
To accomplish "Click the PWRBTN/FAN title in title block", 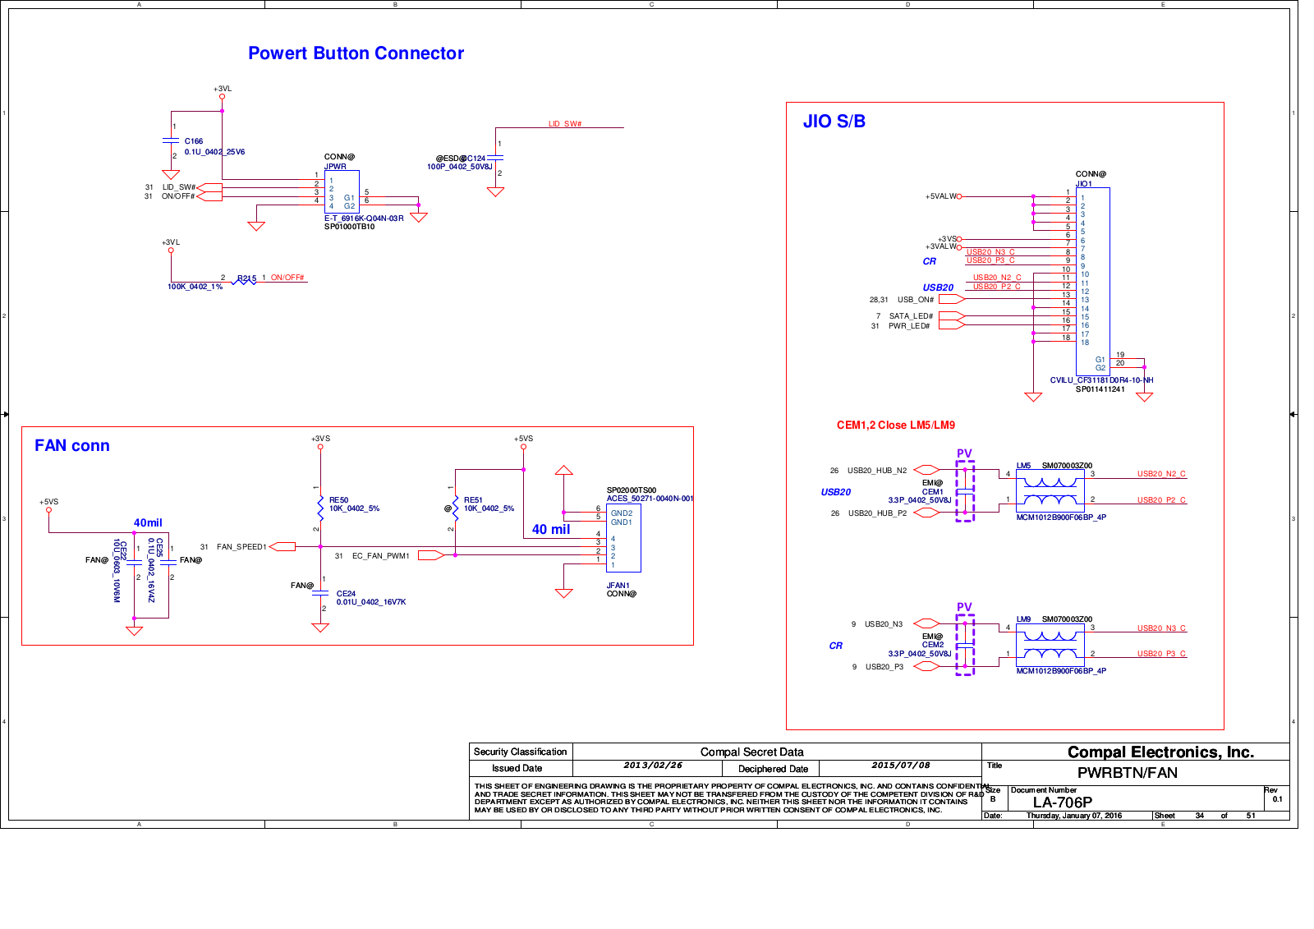I will [x=1127, y=773].
